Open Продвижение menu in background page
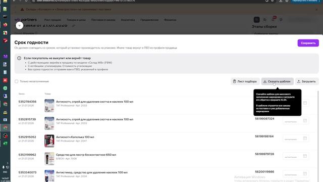This screenshot has width=323, height=182. pos(149,20)
